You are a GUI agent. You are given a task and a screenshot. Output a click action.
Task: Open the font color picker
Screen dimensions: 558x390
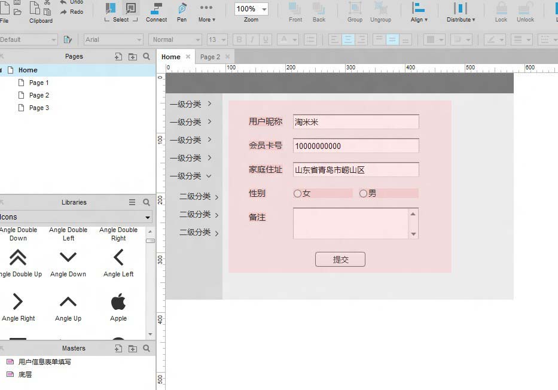pos(287,39)
